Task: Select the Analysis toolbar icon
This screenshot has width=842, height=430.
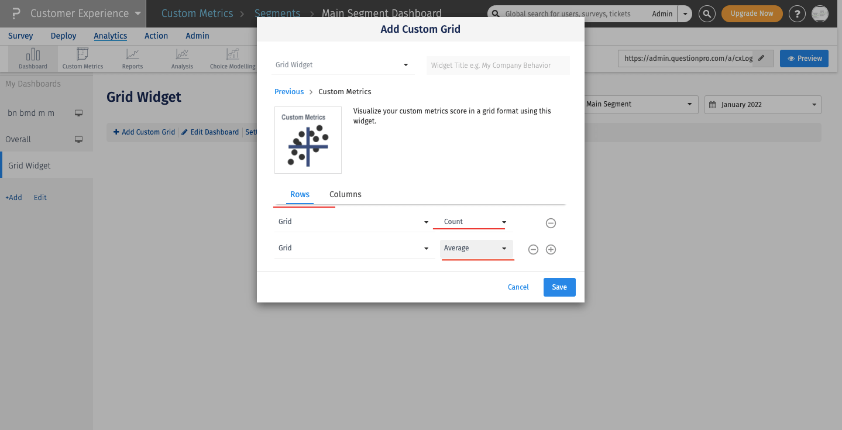Action: point(181,58)
